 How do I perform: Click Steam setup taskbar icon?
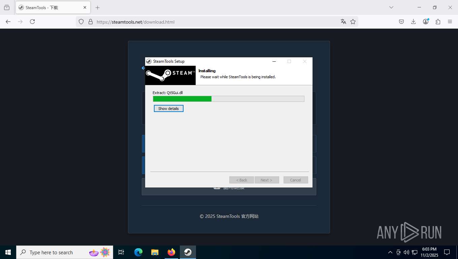188,252
